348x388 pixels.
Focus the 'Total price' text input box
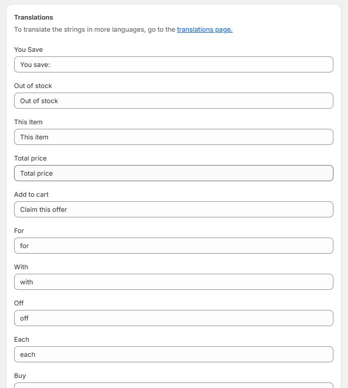point(173,173)
